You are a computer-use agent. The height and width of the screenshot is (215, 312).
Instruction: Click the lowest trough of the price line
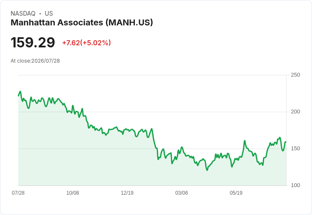tap(207, 170)
